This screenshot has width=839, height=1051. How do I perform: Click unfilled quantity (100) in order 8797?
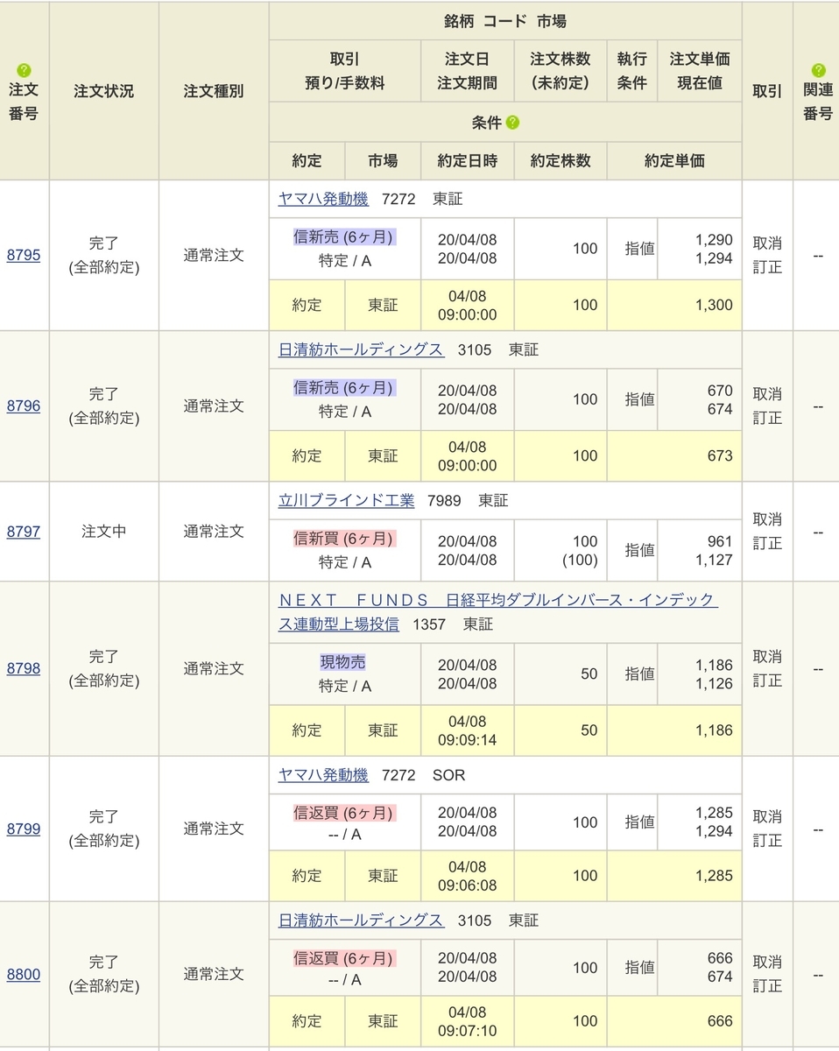[x=578, y=560]
